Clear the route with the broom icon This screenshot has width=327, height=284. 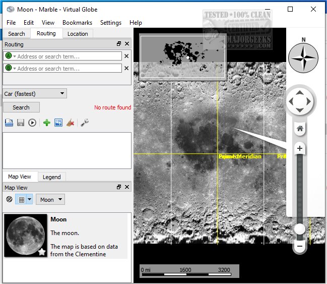pyautogui.click(x=71, y=123)
